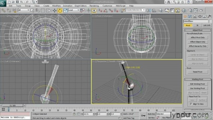The width and height of the screenshot is (213, 120).
Task: Click the Select and Link tool
Action: pos(3,10)
